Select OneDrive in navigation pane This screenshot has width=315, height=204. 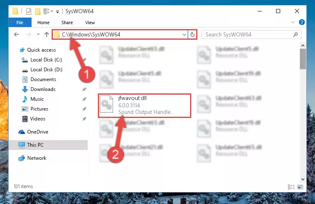point(38,132)
